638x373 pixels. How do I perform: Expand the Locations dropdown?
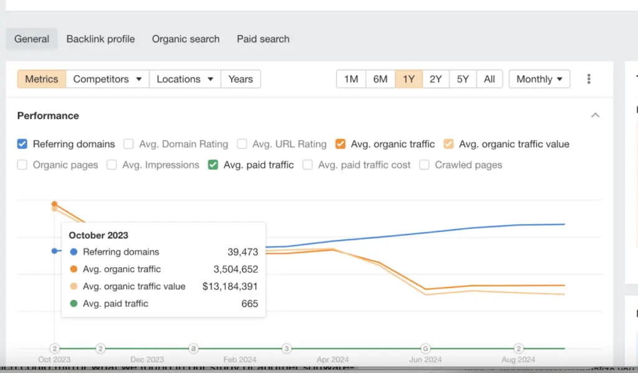coord(185,79)
